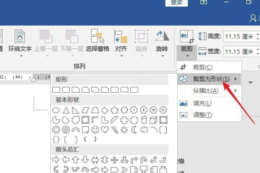Click the Login (登录) button
The width and height of the screenshot is (260, 173).
tap(177, 3)
